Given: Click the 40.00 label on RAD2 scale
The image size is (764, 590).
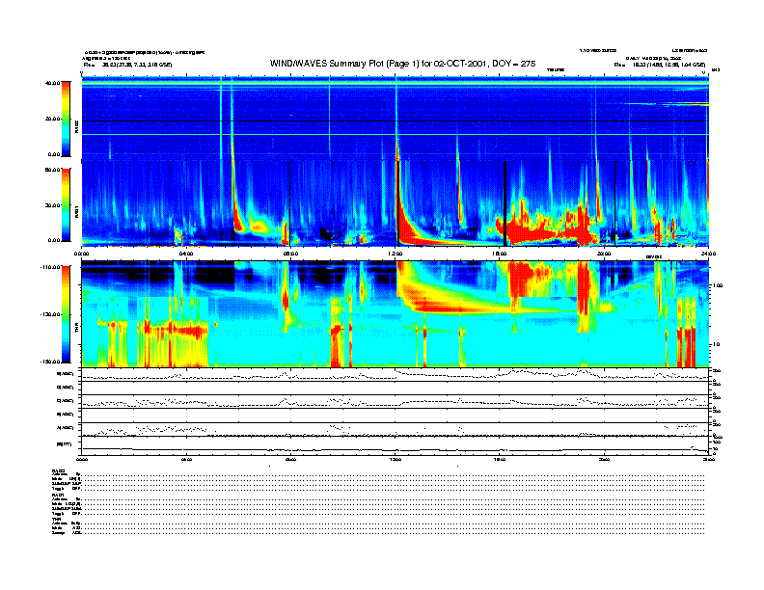Looking at the screenshot, I should pyautogui.click(x=52, y=83).
